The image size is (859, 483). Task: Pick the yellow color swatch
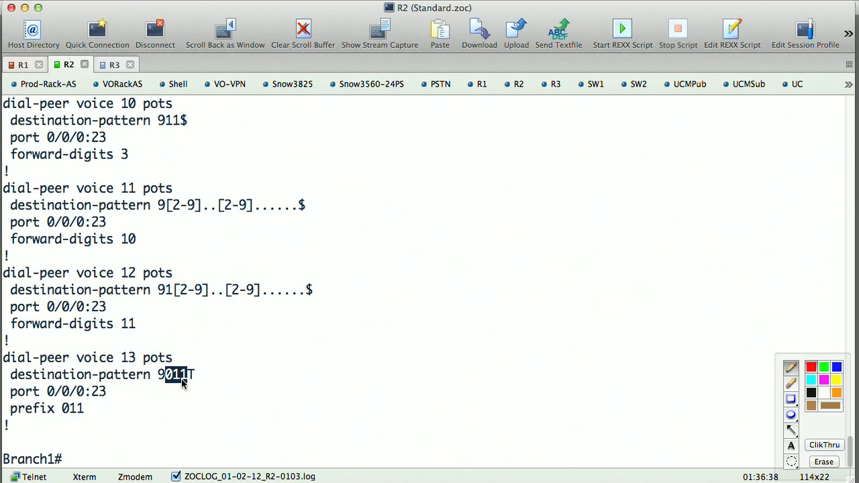click(836, 380)
